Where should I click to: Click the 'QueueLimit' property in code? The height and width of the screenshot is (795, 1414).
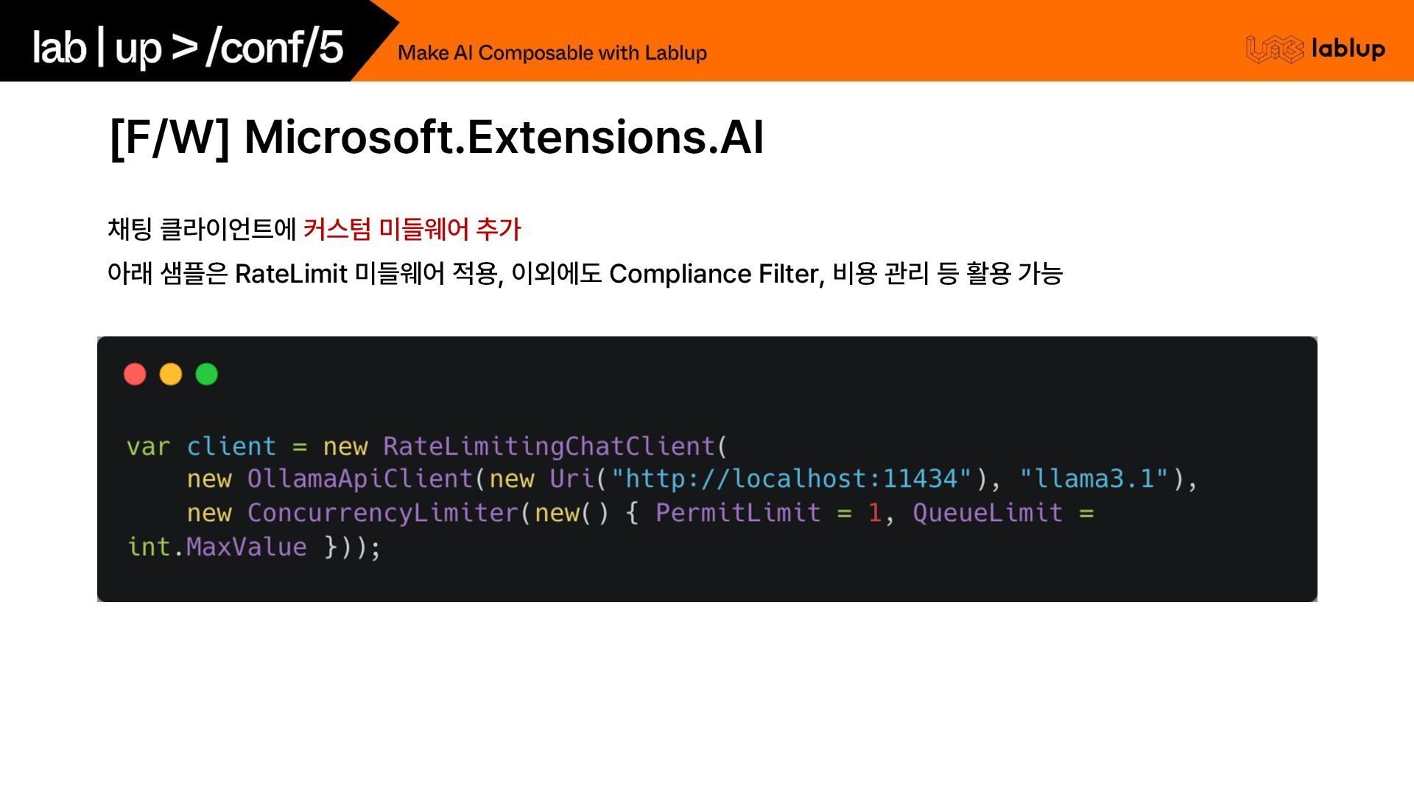point(987,513)
